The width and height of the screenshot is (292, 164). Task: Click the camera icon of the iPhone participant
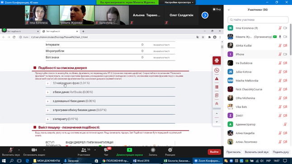(285, 54)
